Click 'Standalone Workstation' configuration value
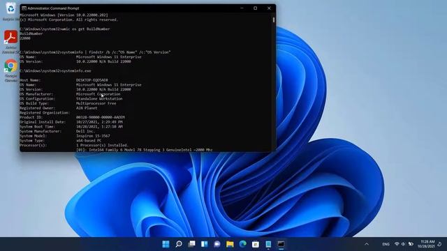Screen dimensions: 447x251 coord(99,99)
